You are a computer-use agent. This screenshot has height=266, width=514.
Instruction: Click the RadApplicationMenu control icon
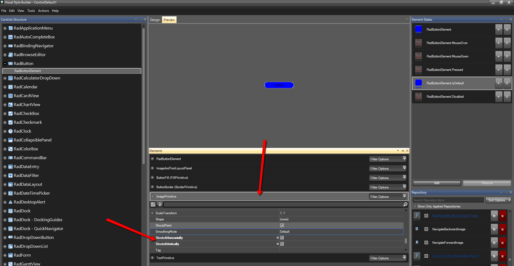(x=10, y=28)
